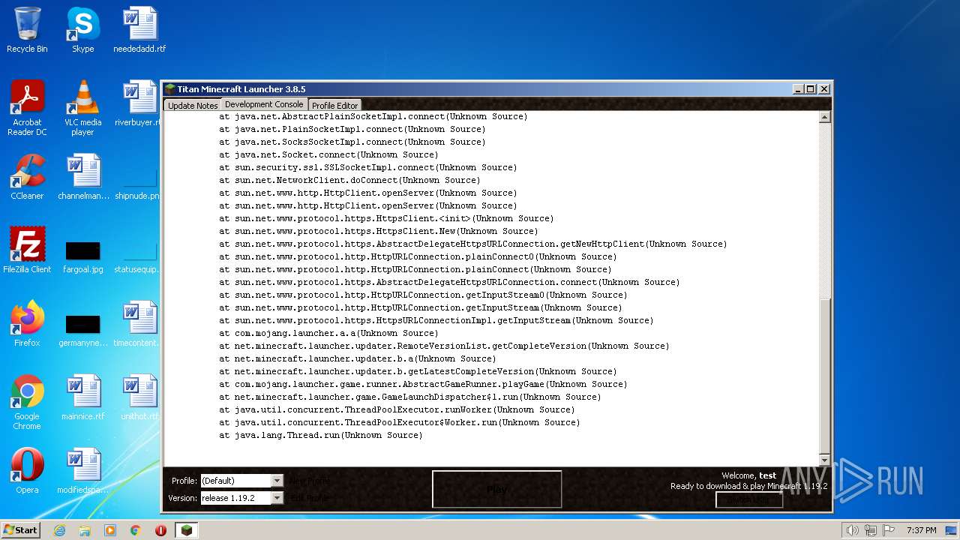This screenshot has width=960, height=540.
Task: Click the Titan Minecraft Launcher title icon
Action: (x=170, y=89)
